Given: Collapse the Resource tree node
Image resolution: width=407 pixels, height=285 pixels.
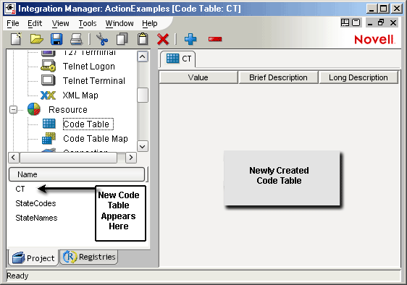Looking at the screenshot, I should tap(13, 110).
